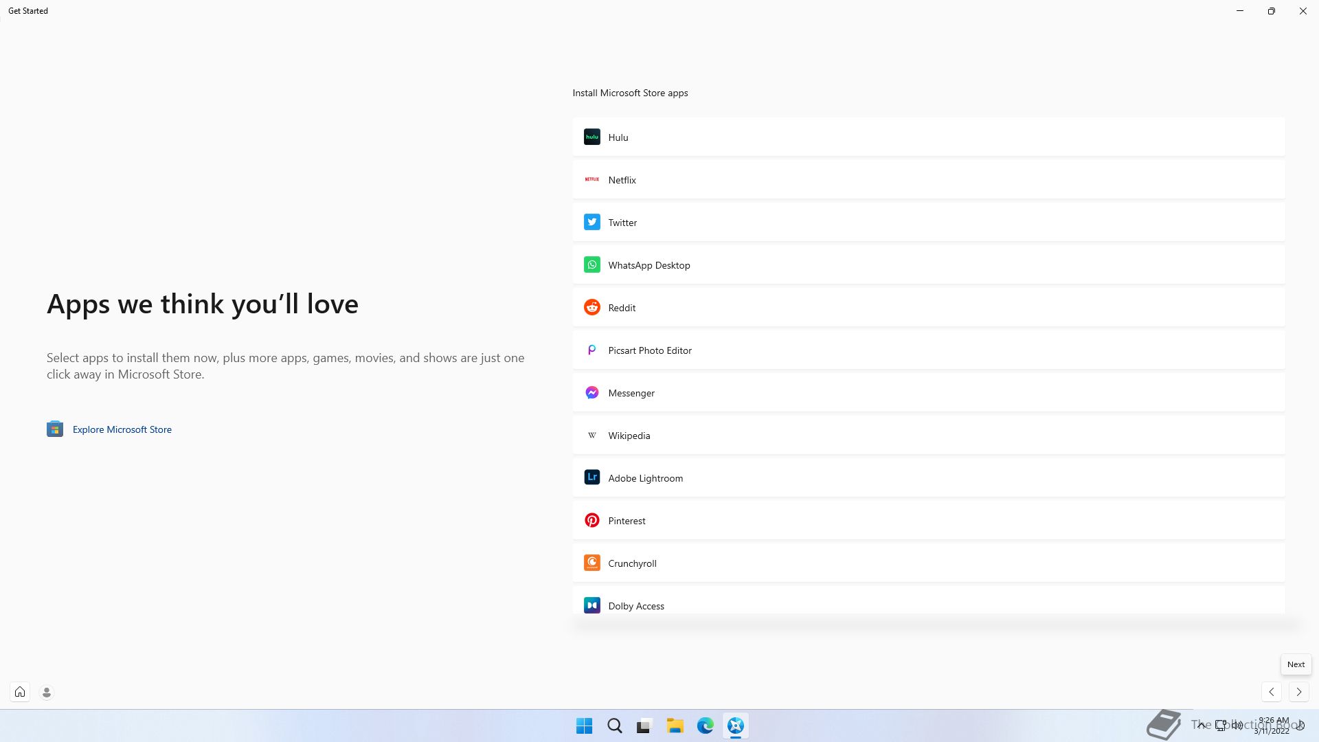1319x742 pixels.
Task: Select Picsart Photo Editor row
Action: 929,350
